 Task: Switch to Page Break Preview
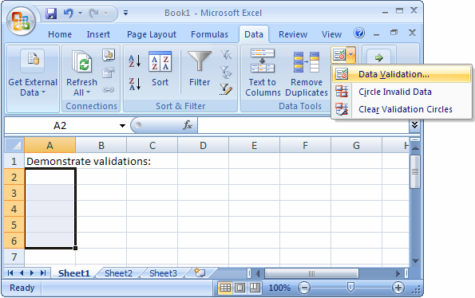255,288
